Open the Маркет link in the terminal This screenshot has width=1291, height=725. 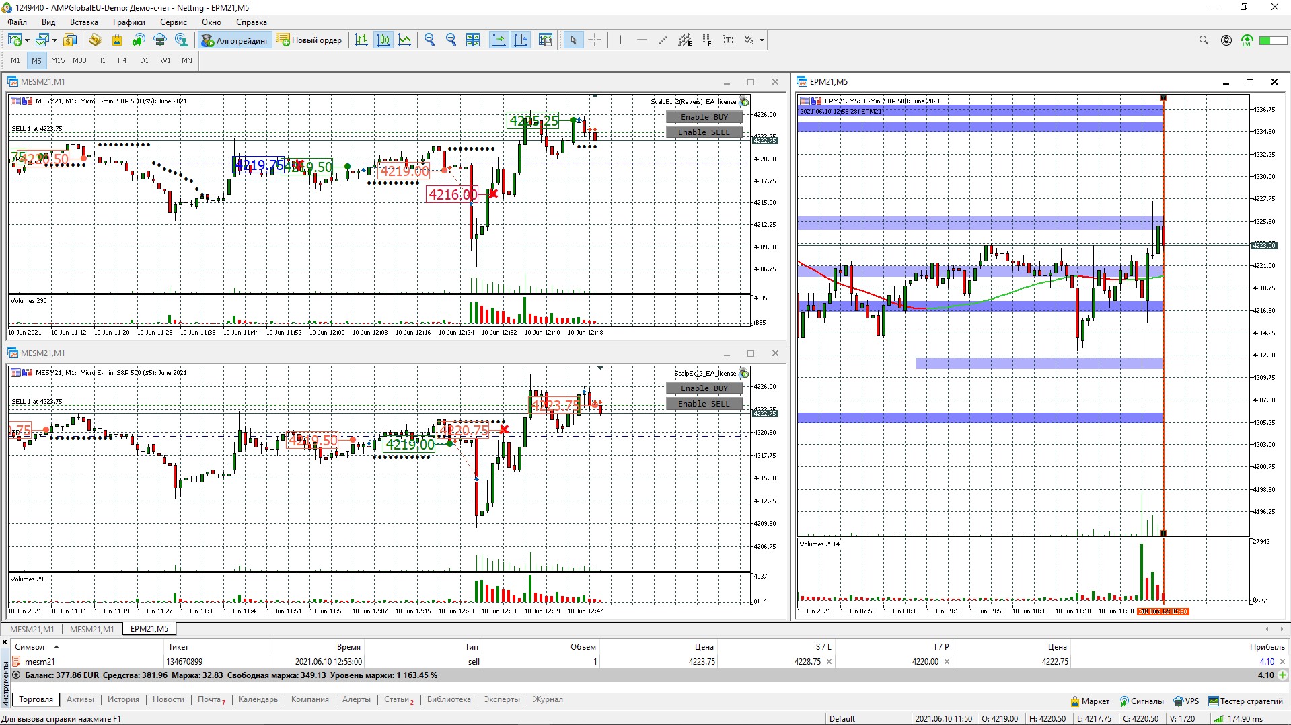click(1090, 701)
